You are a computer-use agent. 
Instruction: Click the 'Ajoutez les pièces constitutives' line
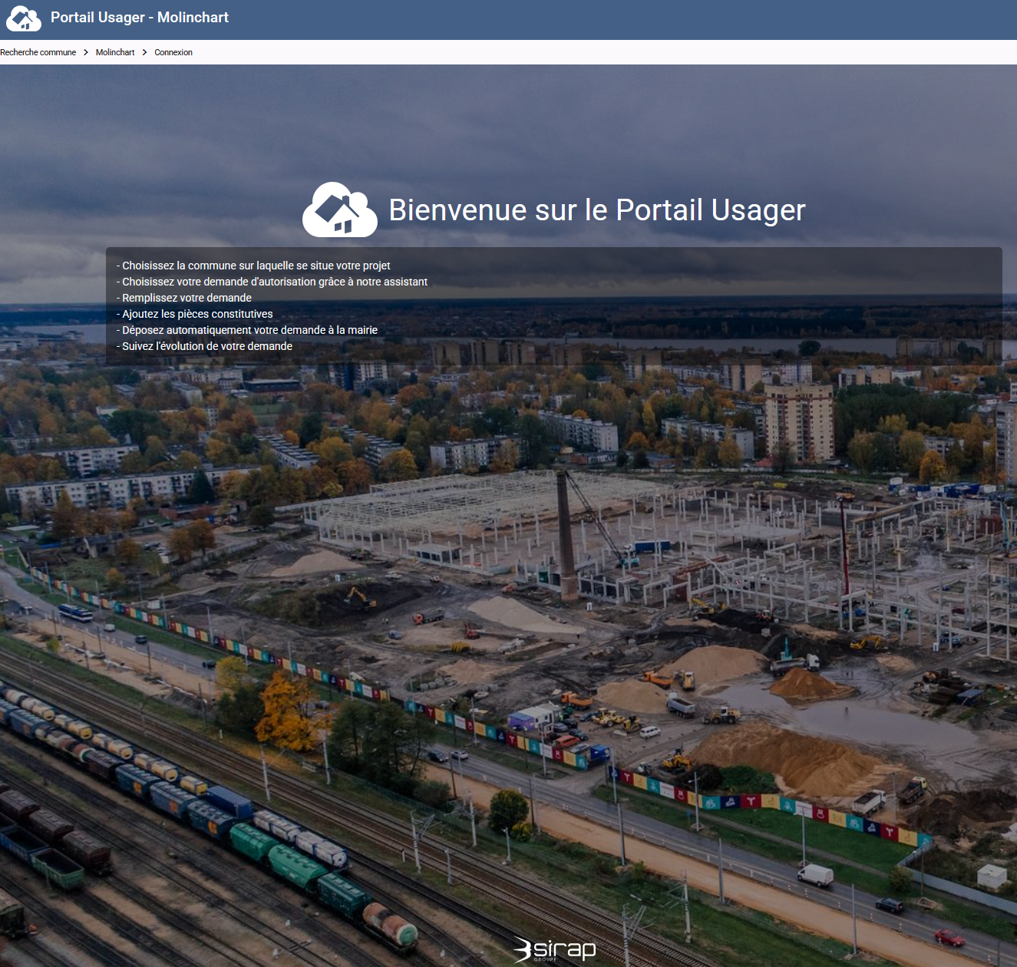[197, 314]
